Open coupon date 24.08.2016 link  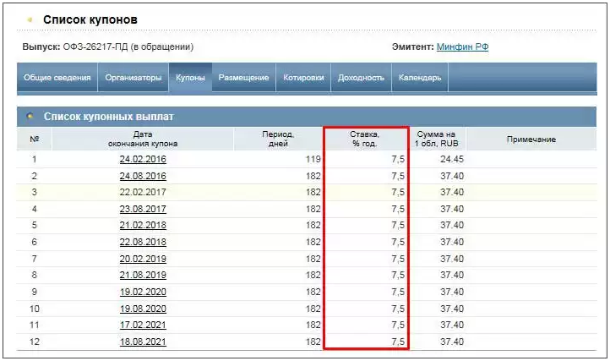tap(143, 176)
